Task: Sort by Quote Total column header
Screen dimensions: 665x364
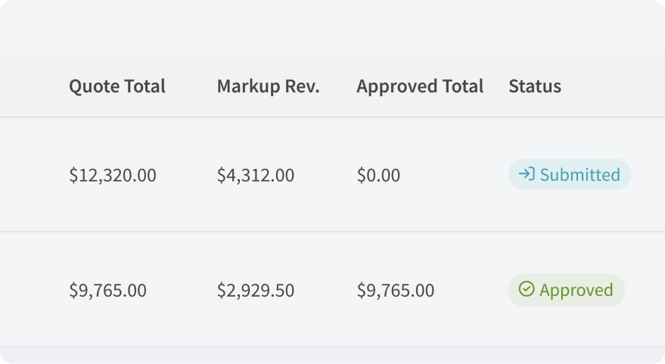Action: pos(117,86)
